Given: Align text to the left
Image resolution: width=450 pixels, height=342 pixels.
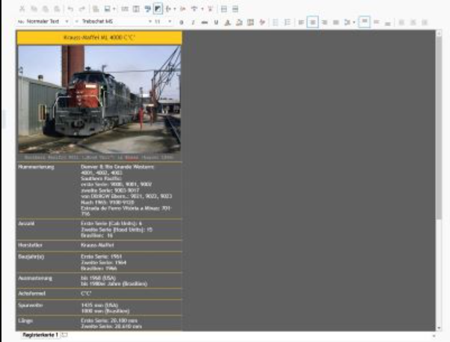Looking at the screenshot, I should click(x=300, y=22).
